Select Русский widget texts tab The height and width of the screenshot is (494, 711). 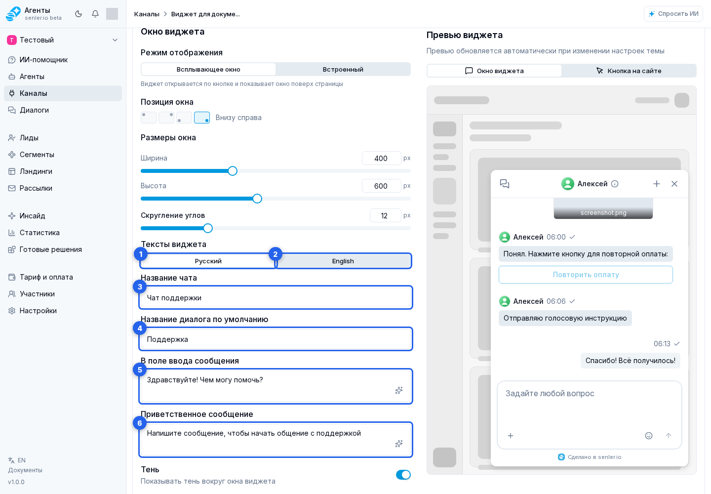pyautogui.click(x=208, y=261)
